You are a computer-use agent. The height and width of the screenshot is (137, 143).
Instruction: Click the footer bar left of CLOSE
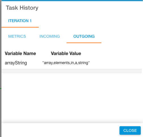(x=60, y=130)
